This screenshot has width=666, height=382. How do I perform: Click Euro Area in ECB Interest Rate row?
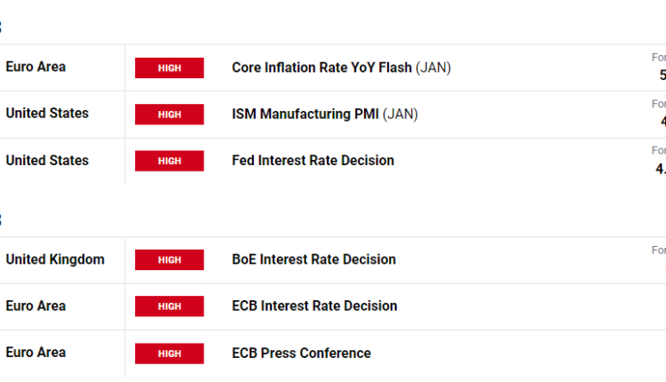(36, 306)
